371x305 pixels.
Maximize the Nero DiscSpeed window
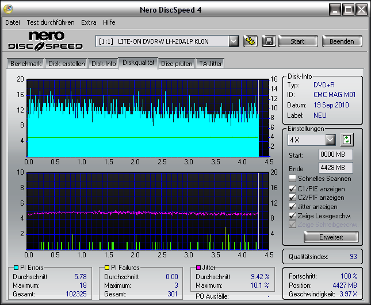(349, 10)
